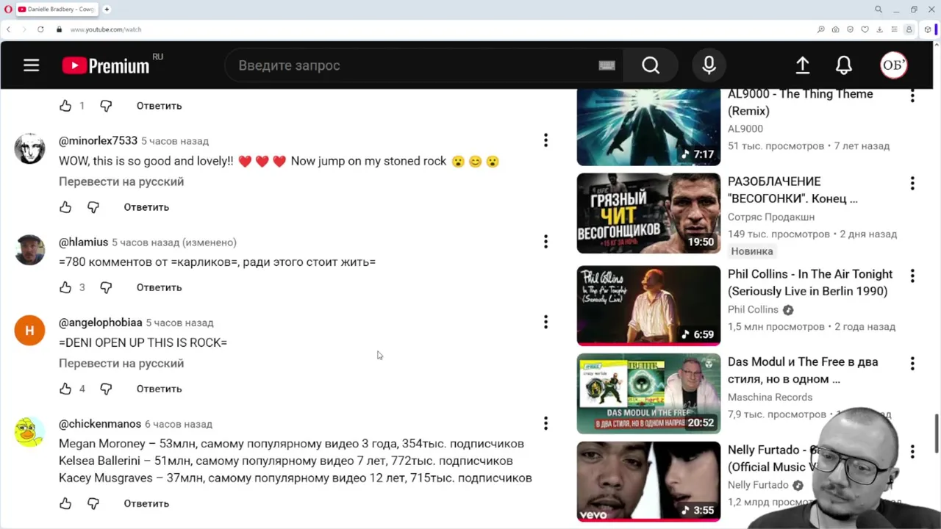The height and width of the screenshot is (529, 941).
Task: Open more options for Phil Collins video
Action: [912, 276]
